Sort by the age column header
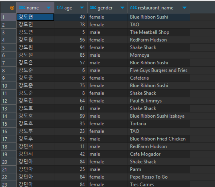215x187 pixels. click(71, 8)
